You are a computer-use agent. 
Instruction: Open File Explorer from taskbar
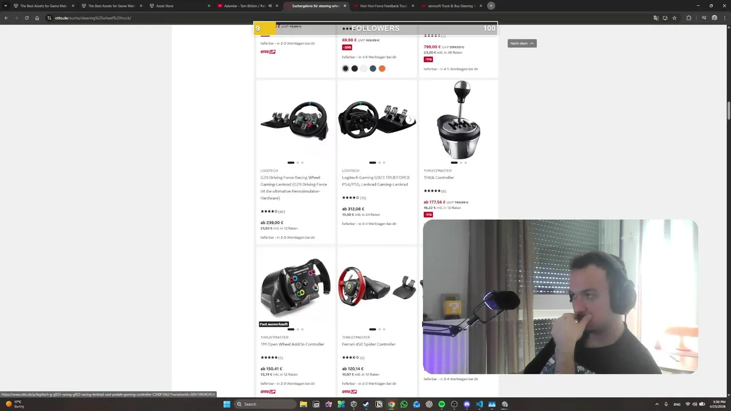tap(303, 404)
